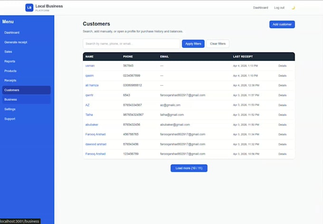Click Log out in header
Image resolution: width=323 pixels, height=224 pixels.
click(279, 8)
